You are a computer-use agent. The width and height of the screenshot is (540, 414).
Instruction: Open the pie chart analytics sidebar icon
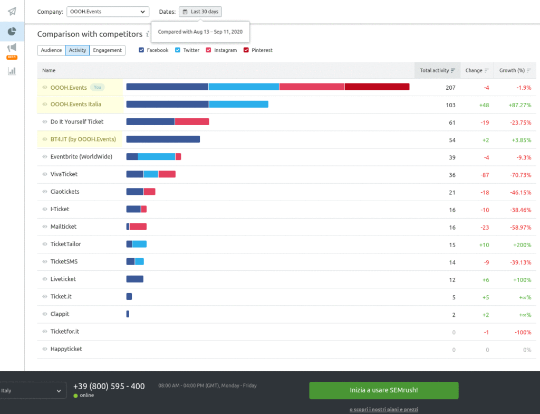pos(12,32)
